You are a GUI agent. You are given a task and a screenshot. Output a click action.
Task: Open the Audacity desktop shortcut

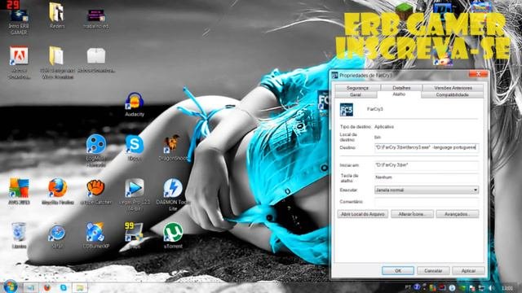pos(135,104)
